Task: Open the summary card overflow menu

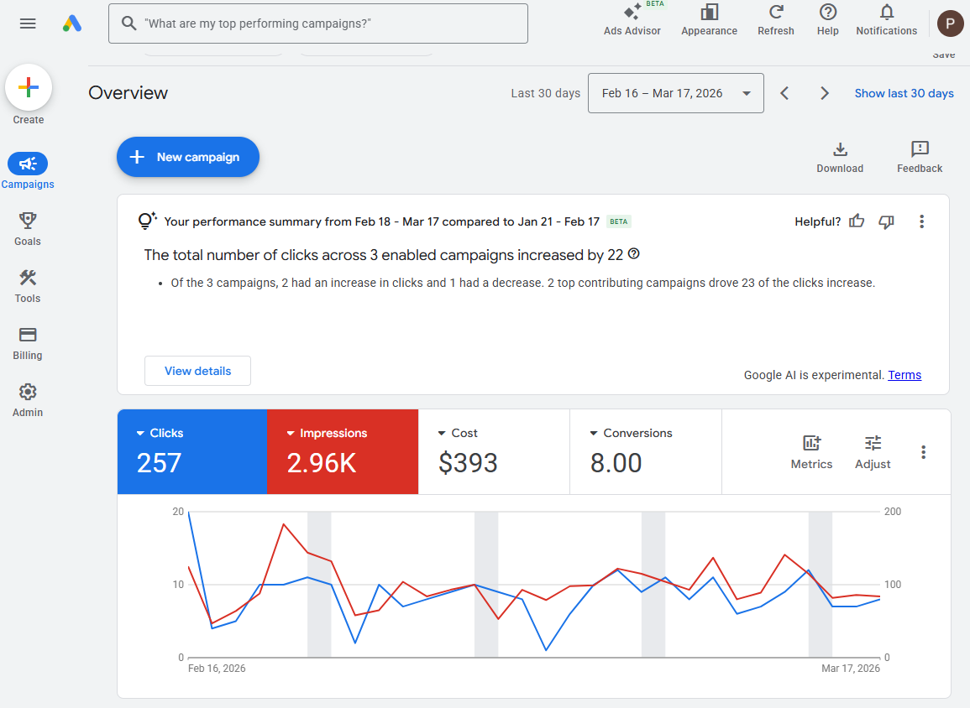Action: click(921, 221)
